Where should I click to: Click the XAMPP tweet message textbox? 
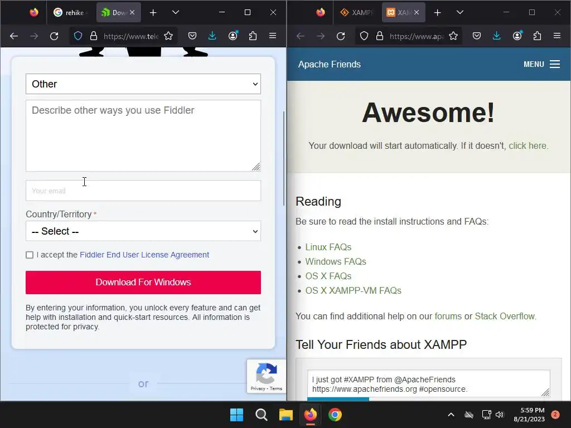pos(429,383)
